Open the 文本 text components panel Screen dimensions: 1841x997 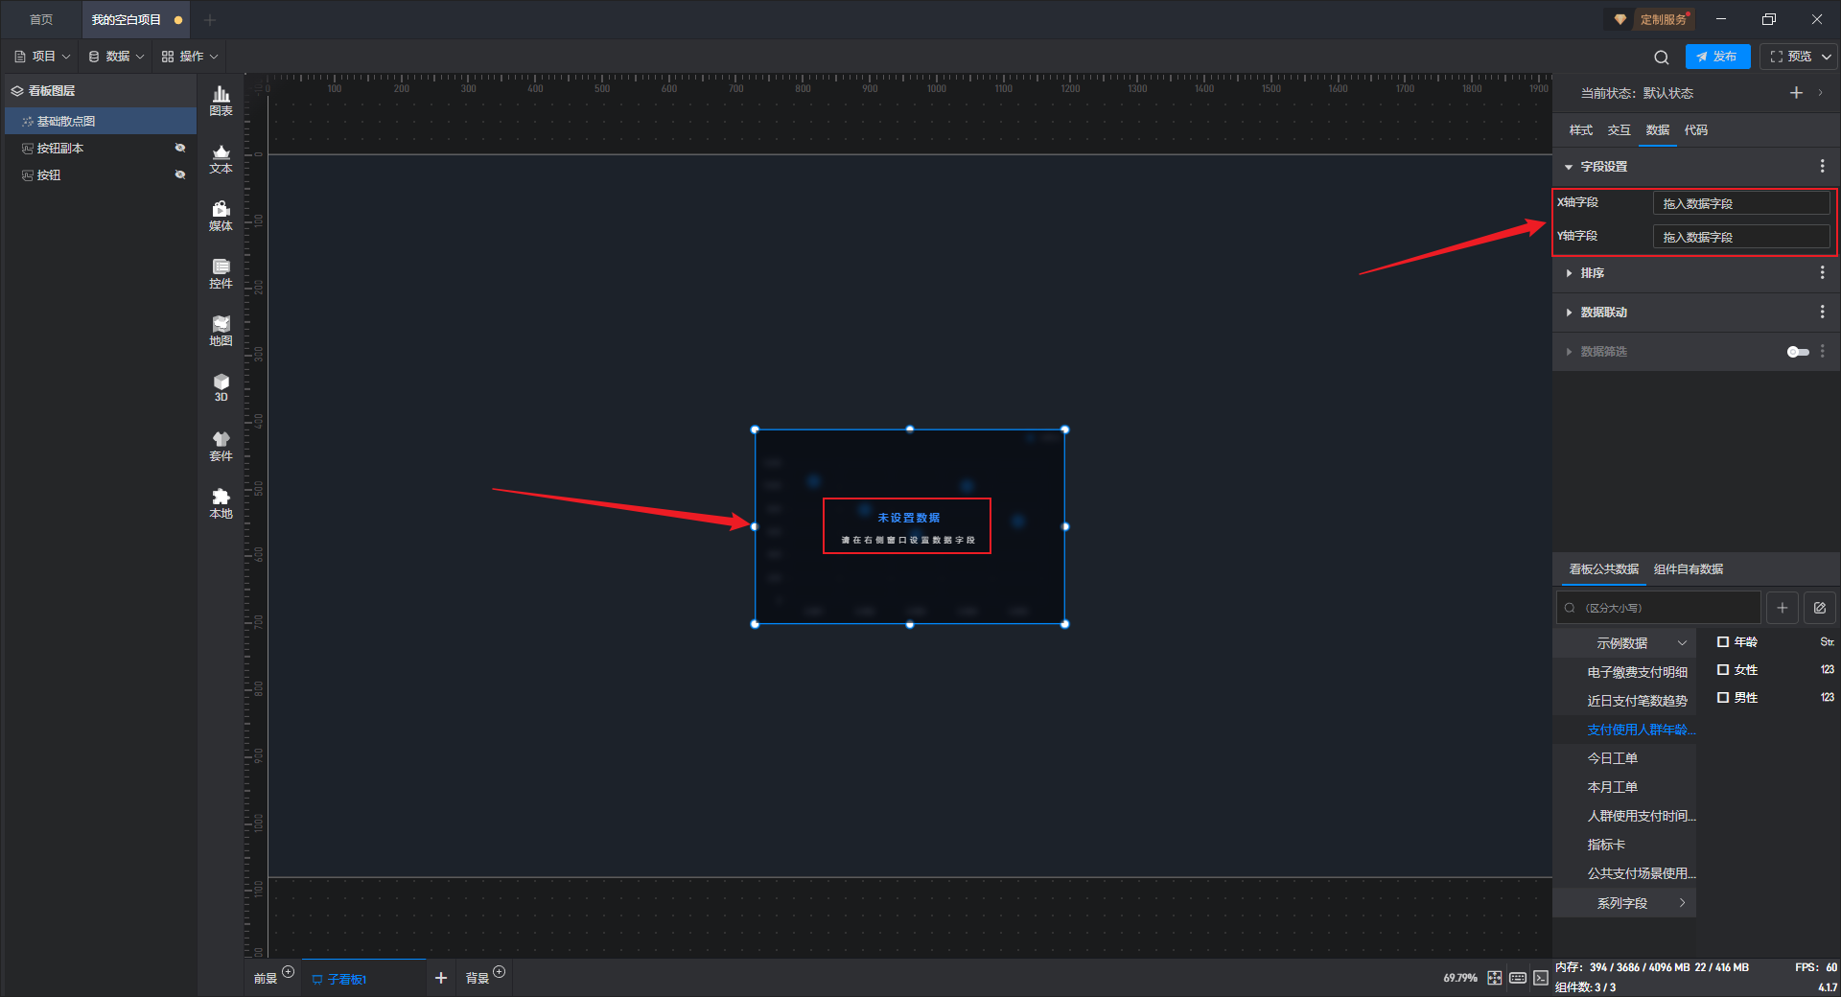point(221,158)
